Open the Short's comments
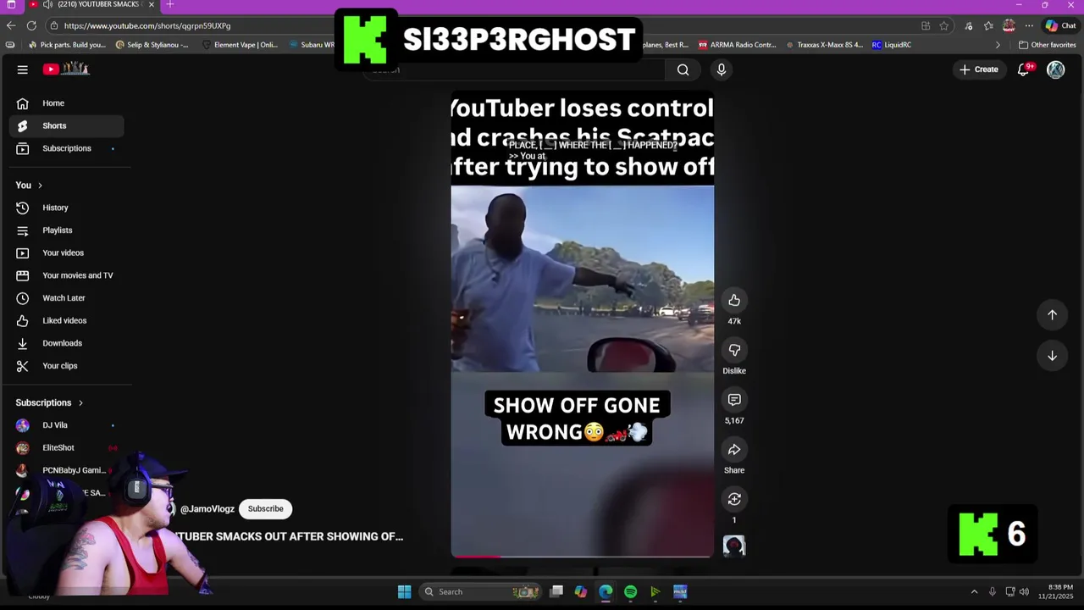 point(734,400)
